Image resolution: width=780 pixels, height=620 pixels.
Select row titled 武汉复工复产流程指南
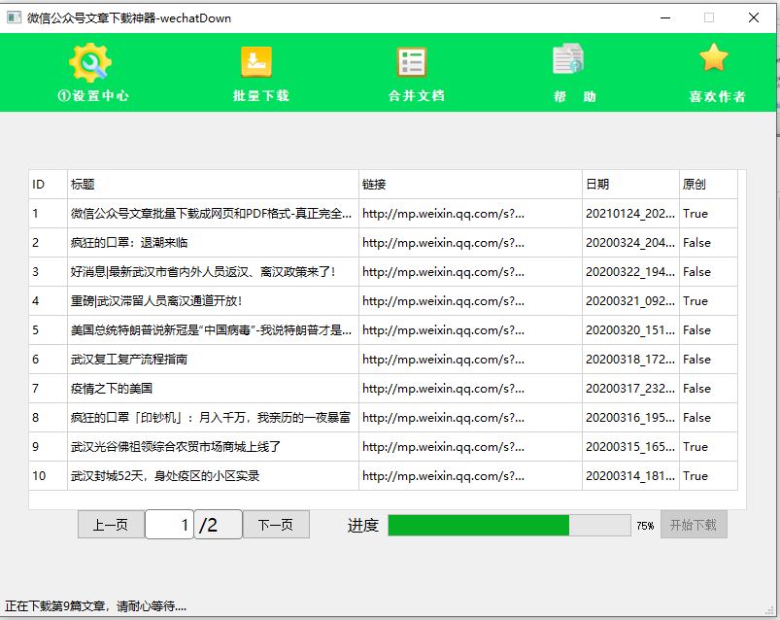pyautogui.click(x=383, y=360)
